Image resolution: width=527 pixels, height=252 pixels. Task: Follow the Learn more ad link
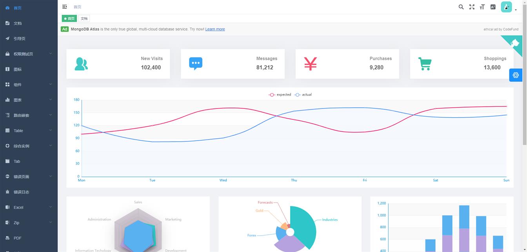(x=215, y=29)
